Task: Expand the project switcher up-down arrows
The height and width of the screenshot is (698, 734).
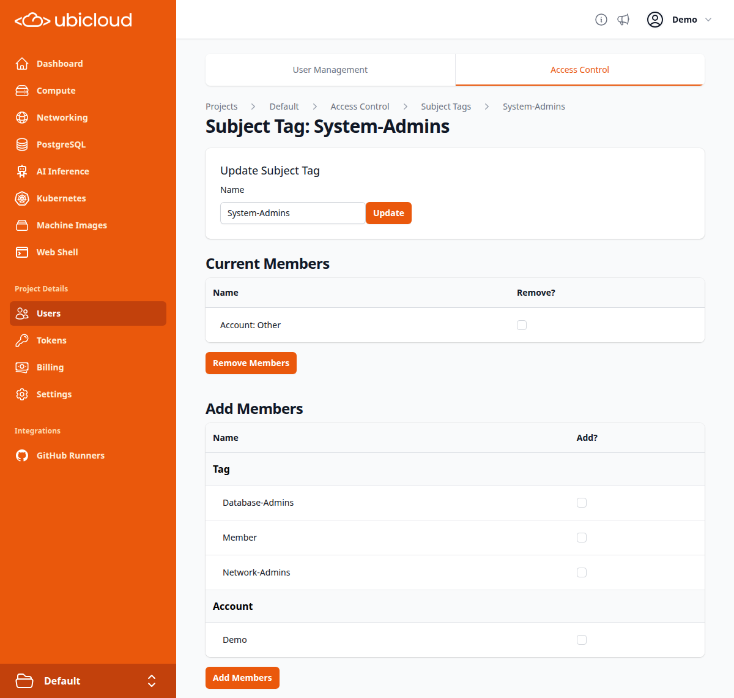Action: click(152, 681)
